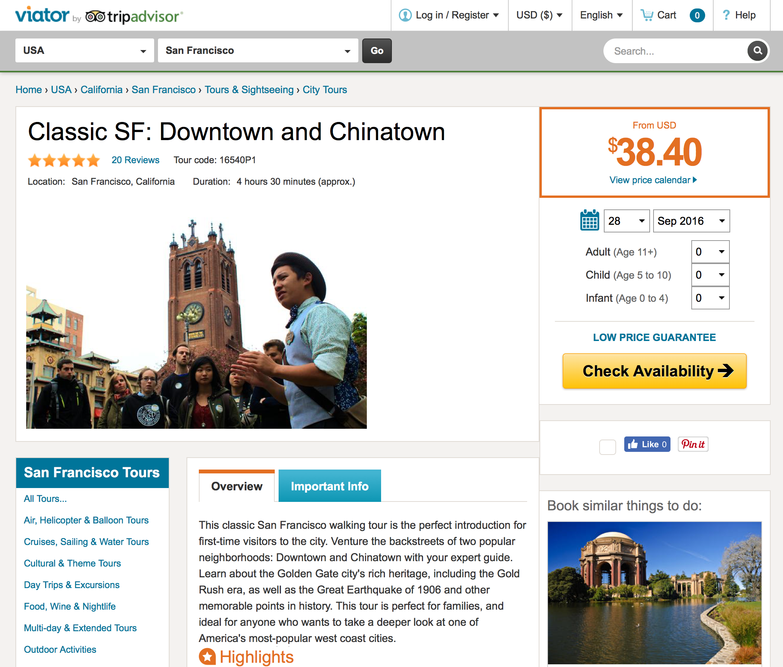
Task: Click the Facebook Like thumbs-up button
Action: [647, 444]
